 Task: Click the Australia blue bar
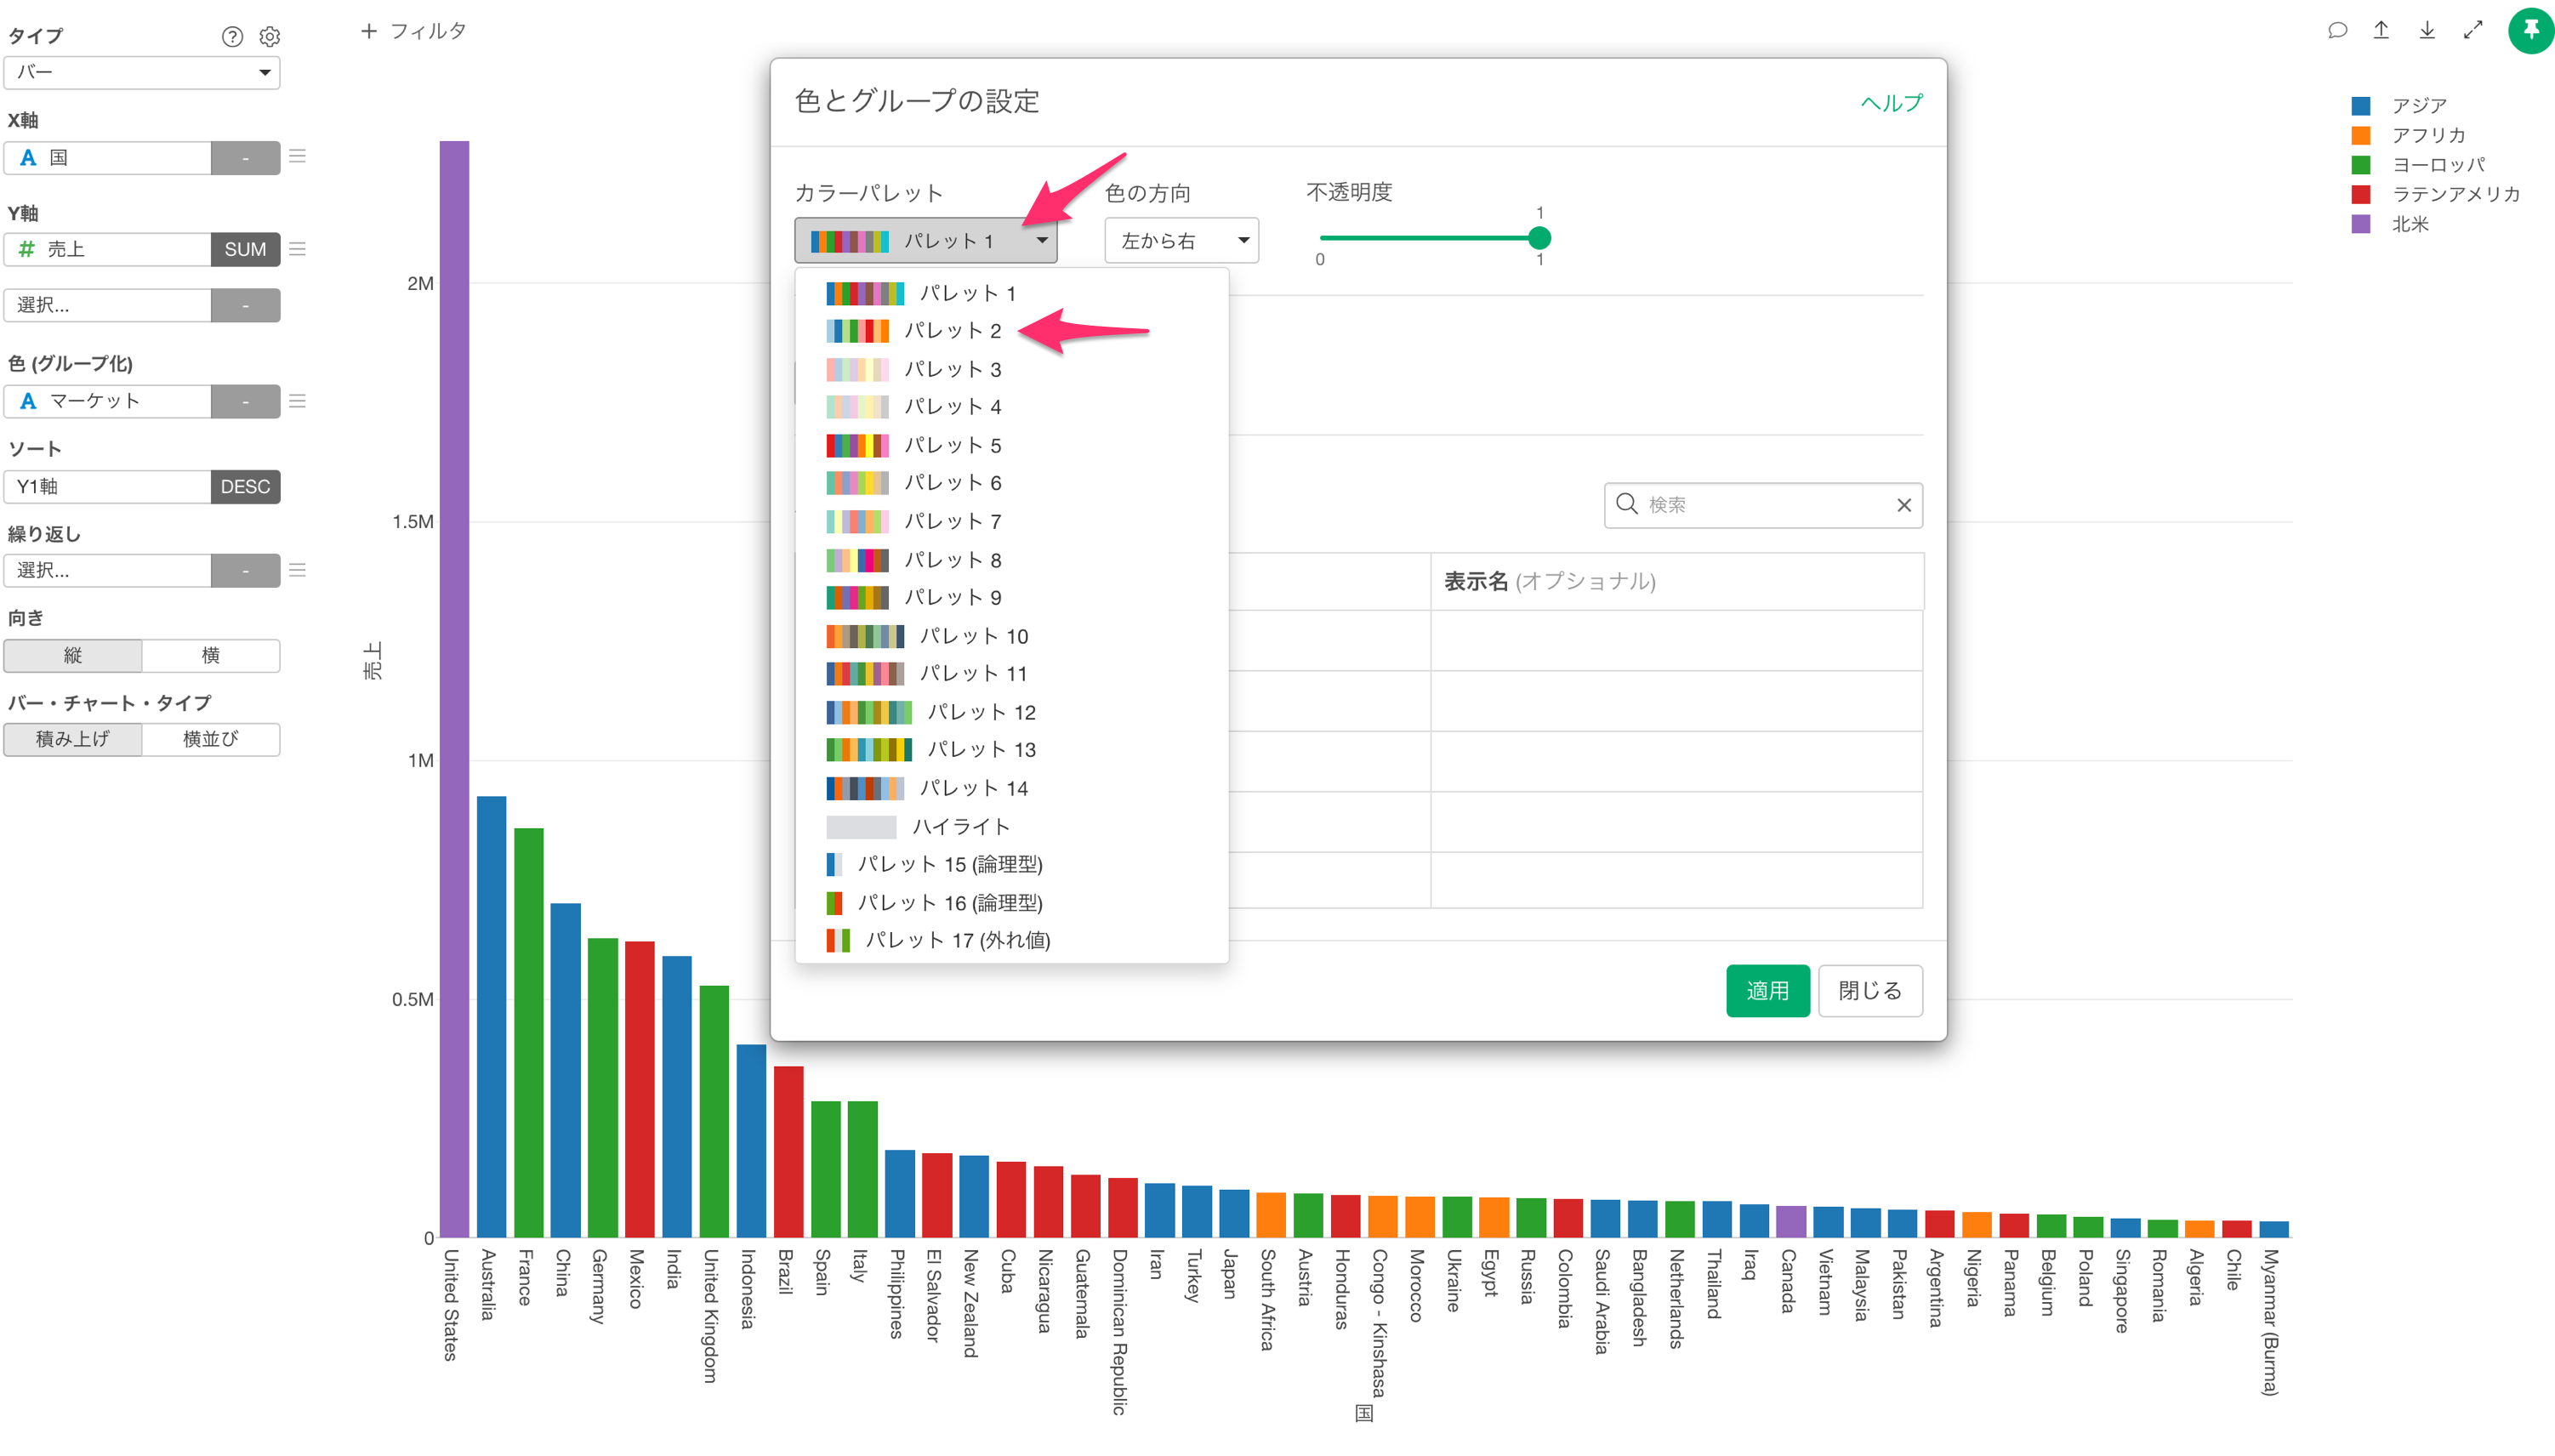click(491, 1017)
